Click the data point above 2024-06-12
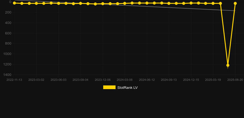This screenshot has width=244, height=118. pyautogui.click(x=147, y=3)
